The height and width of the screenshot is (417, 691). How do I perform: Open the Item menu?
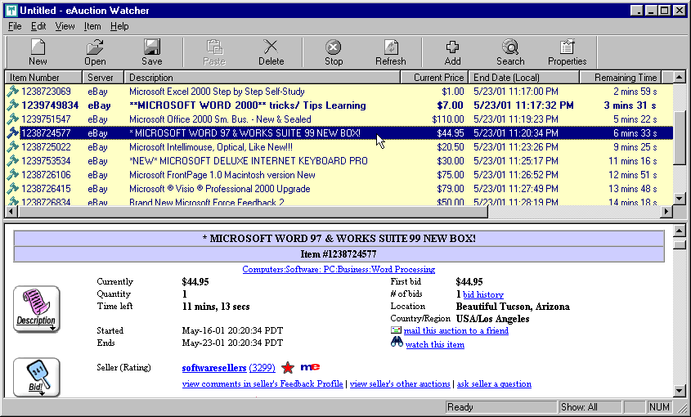coord(92,26)
